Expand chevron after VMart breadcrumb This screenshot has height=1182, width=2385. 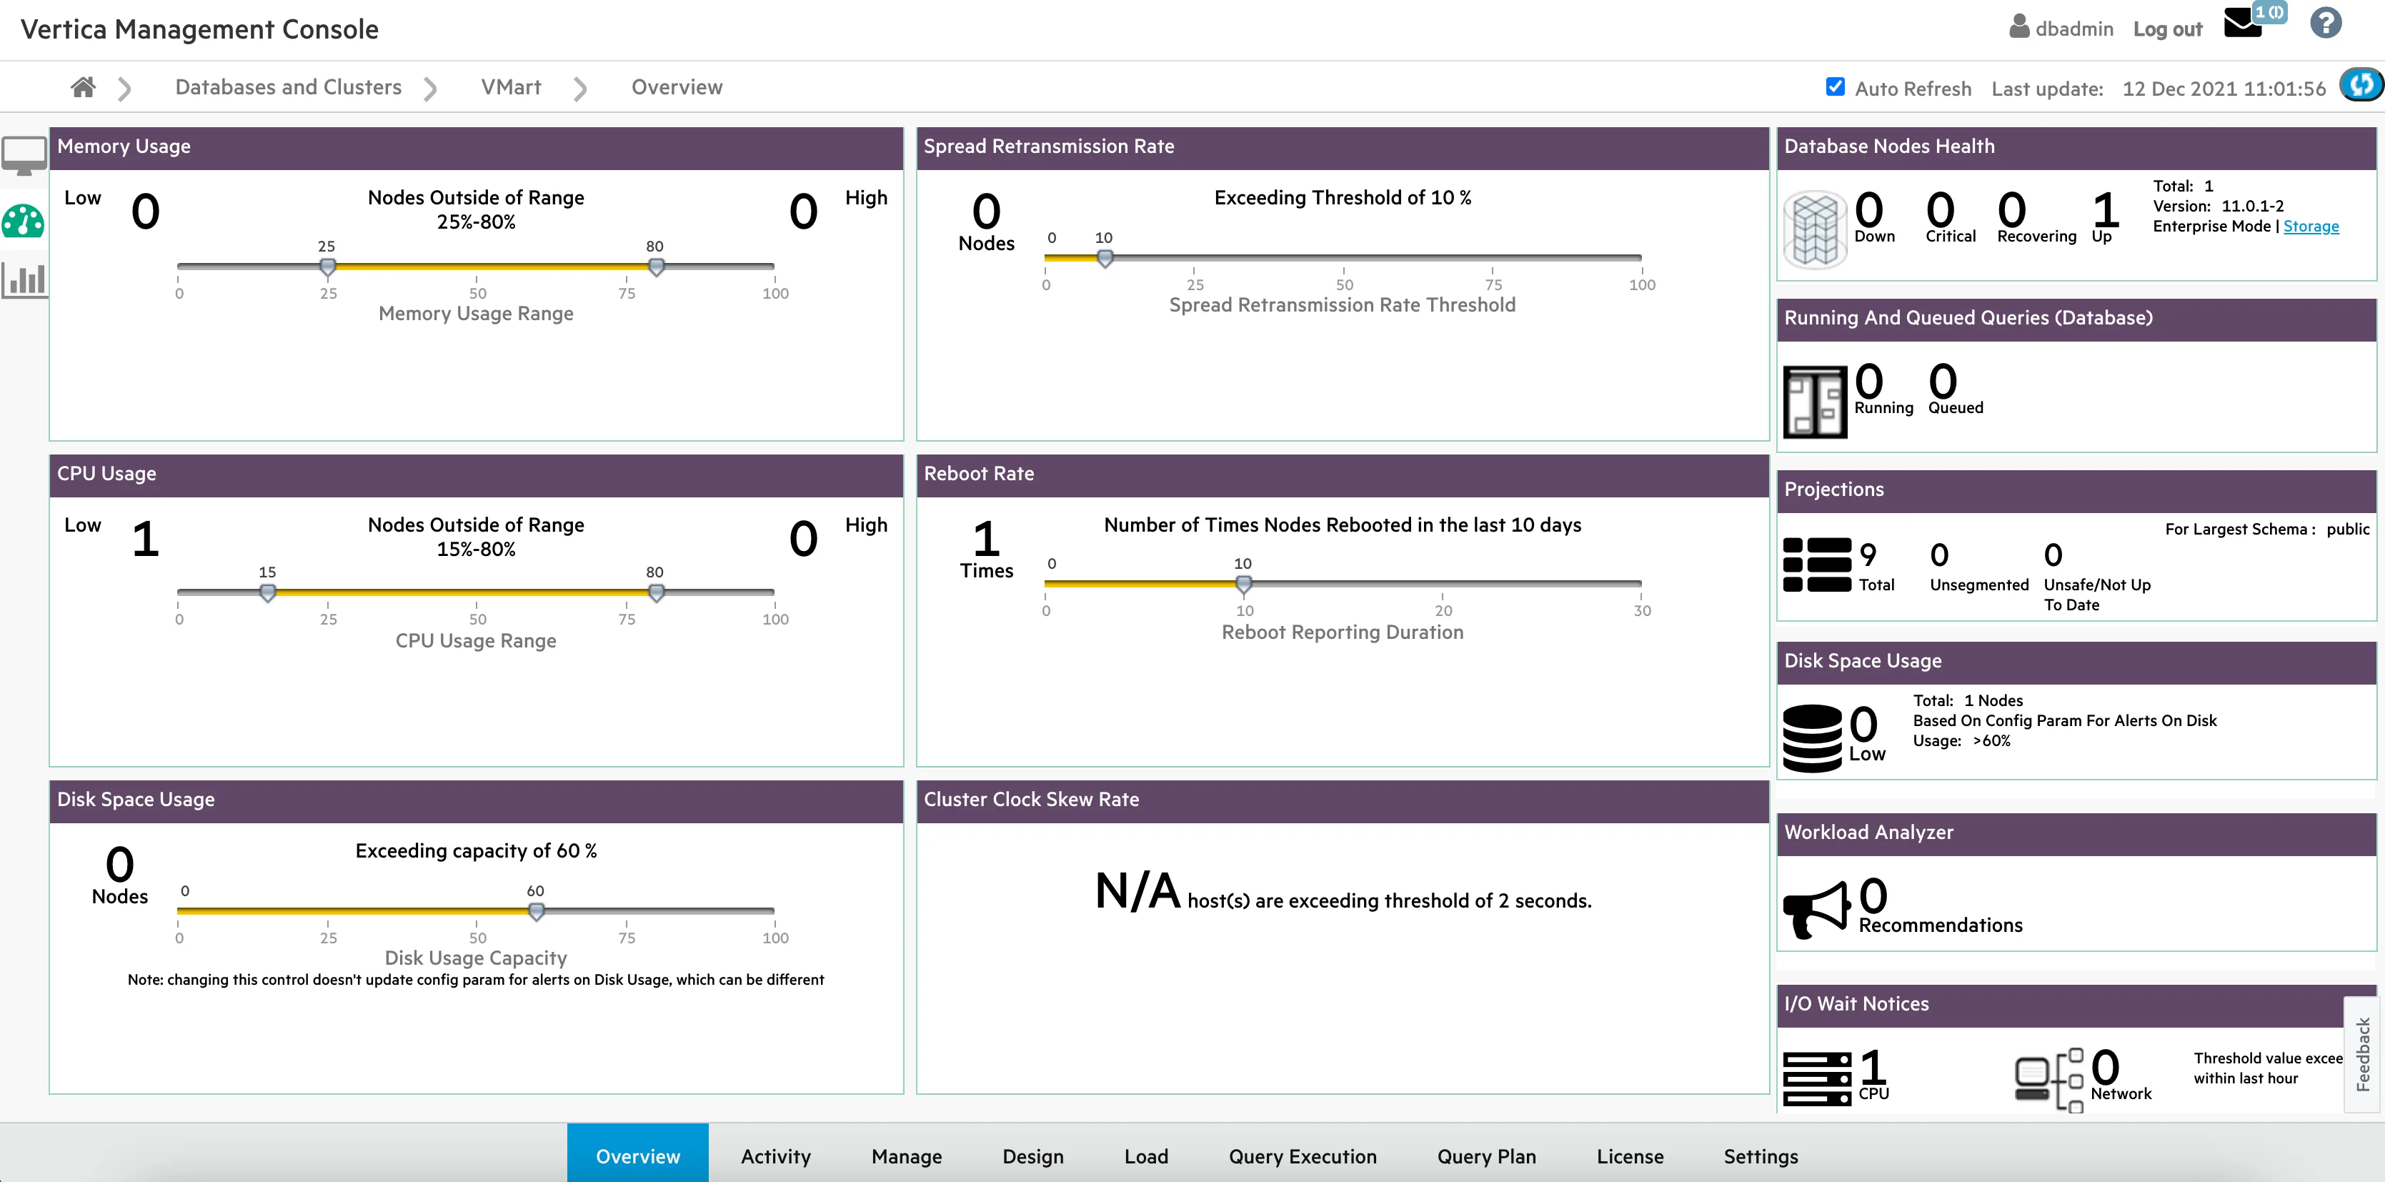pyautogui.click(x=580, y=89)
